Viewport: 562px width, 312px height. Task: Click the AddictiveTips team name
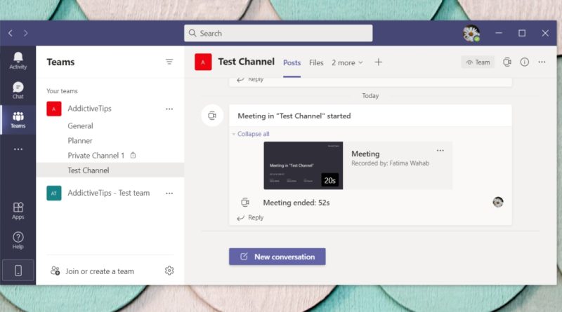pyautogui.click(x=90, y=109)
